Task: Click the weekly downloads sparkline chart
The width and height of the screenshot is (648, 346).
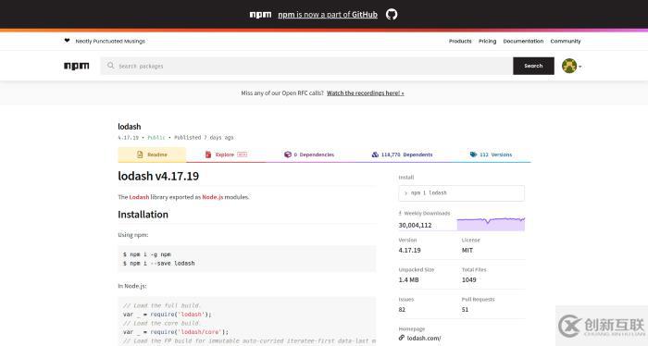Action: point(491,223)
